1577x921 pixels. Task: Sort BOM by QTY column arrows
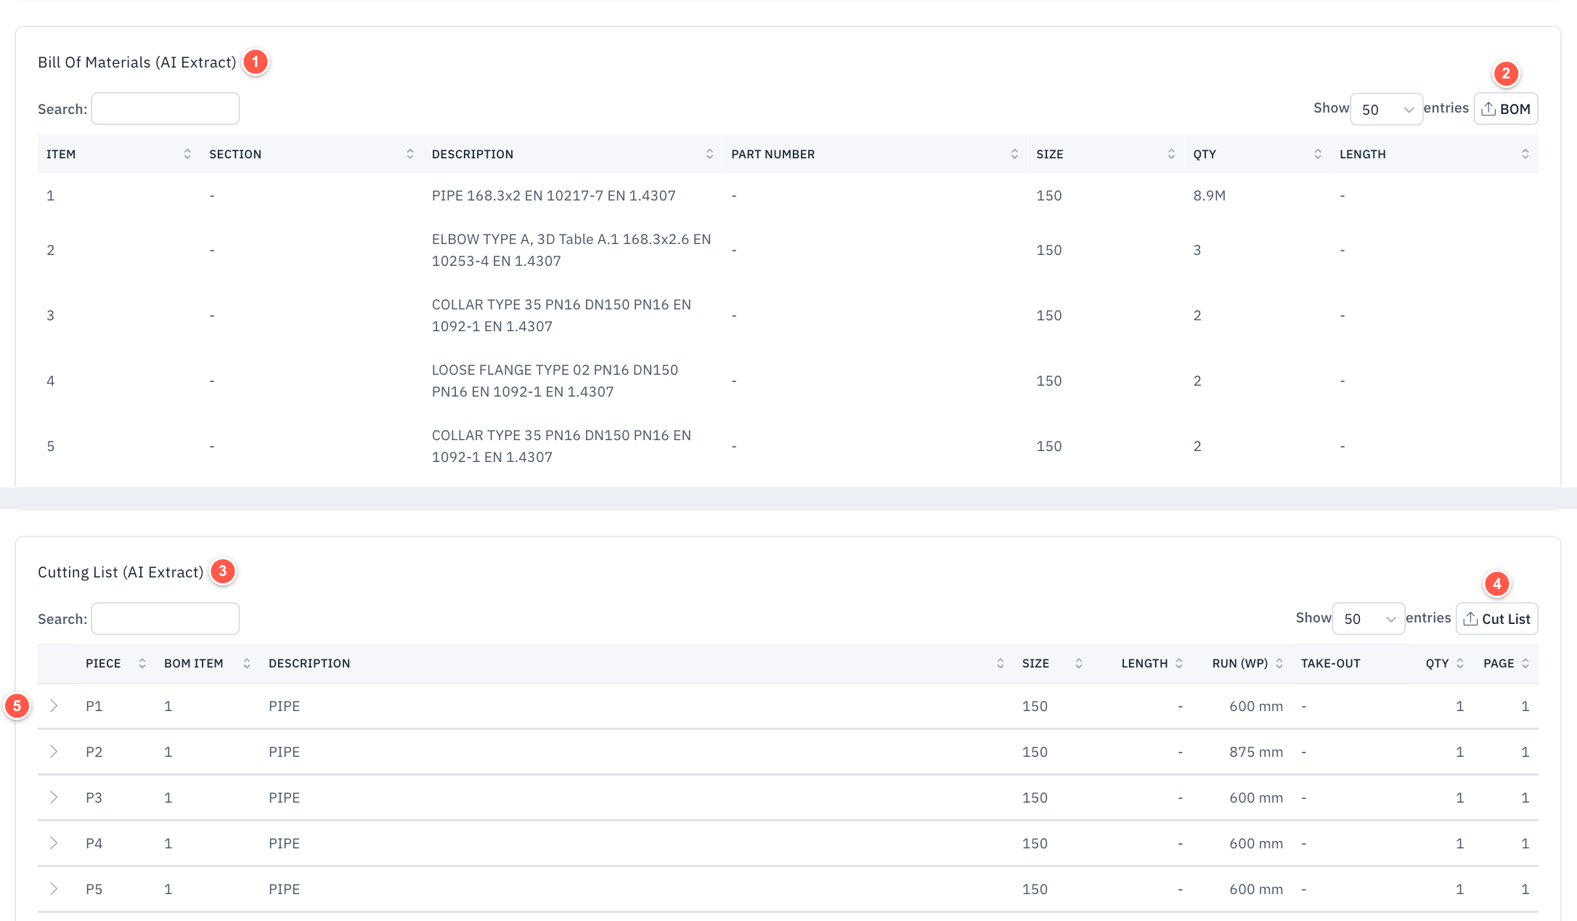point(1318,154)
